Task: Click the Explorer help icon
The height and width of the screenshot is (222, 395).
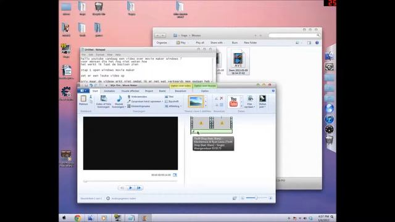Action: (317, 43)
